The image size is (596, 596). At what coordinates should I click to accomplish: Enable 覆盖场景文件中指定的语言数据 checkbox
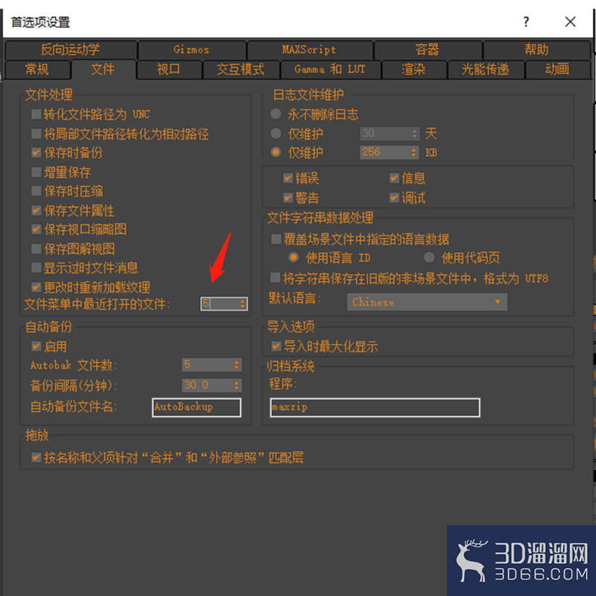[276, 239]
